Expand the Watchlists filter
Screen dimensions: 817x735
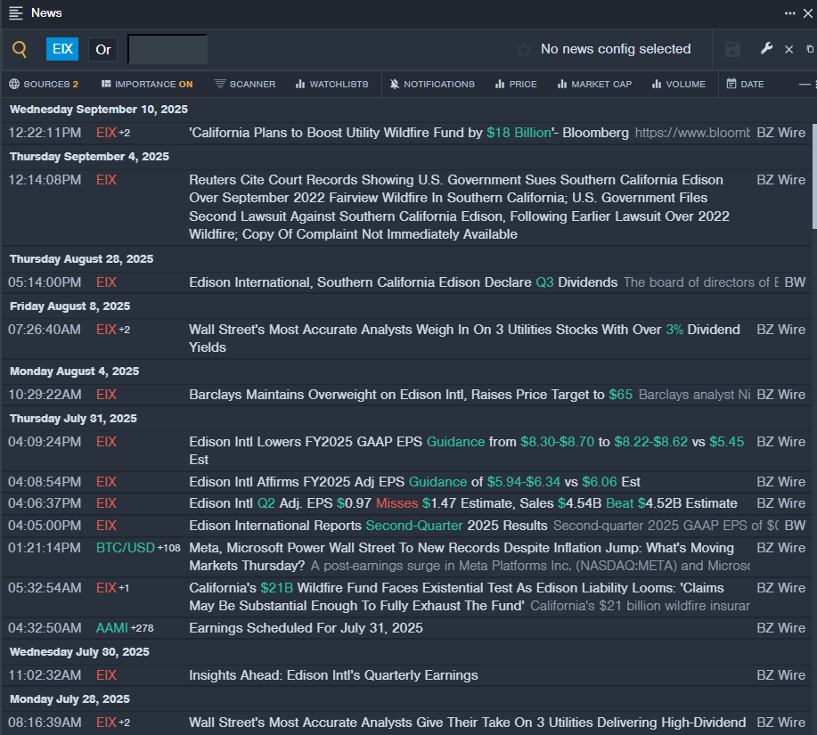click(331, 84)
